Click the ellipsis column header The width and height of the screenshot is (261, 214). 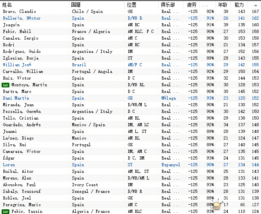pos(205,5)
